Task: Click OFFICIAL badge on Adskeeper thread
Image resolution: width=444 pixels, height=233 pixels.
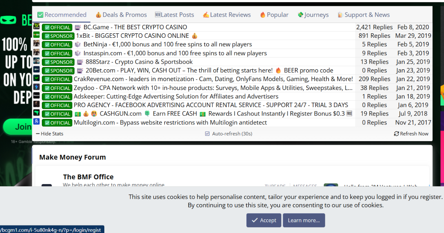Action: tap(57, 96)
